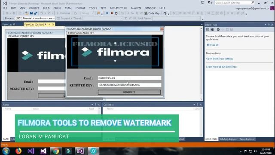
Task: Open the Code Map tool
Action: pos(152,13)
